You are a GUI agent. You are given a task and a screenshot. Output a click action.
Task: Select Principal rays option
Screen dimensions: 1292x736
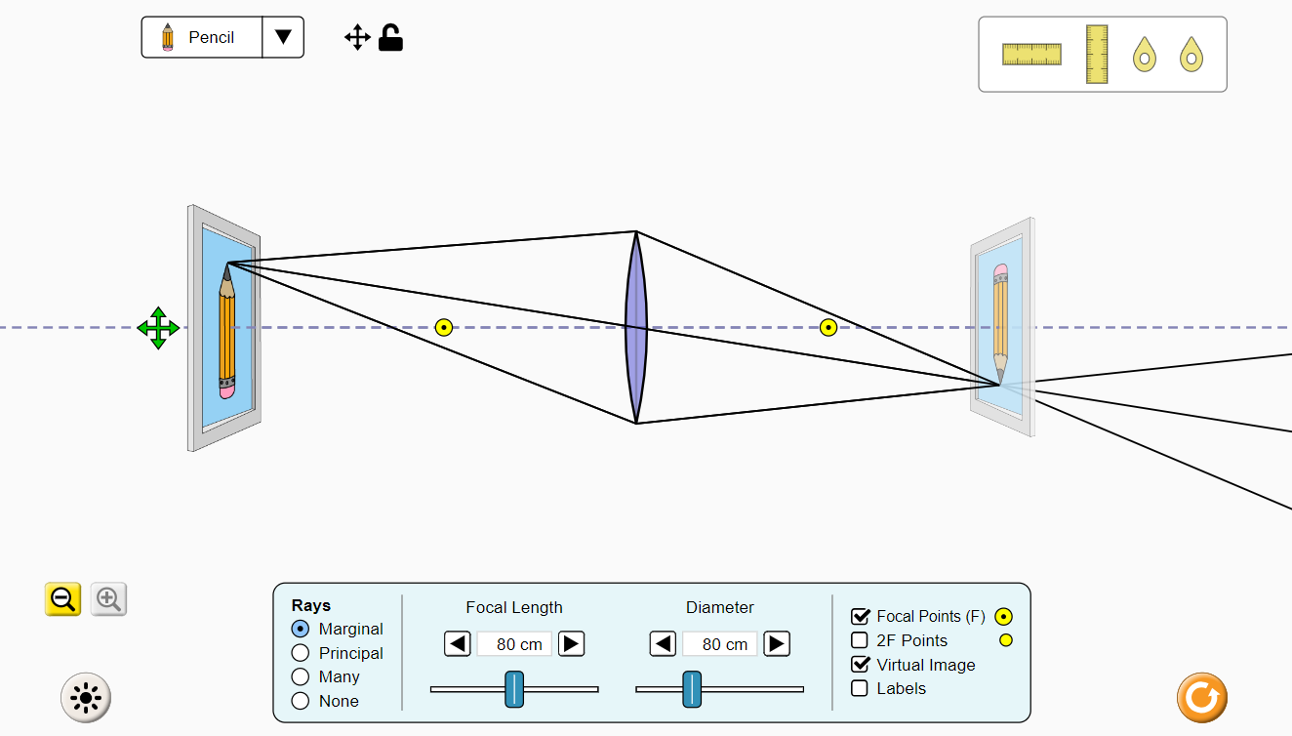(338, 653)
